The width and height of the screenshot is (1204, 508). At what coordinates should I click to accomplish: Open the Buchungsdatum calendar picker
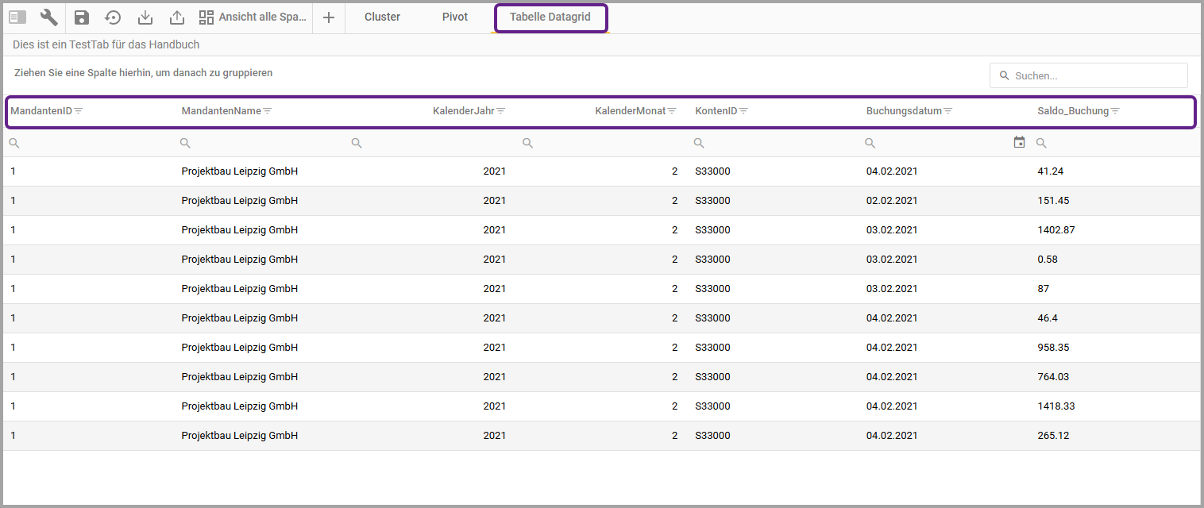[1020, 142]
